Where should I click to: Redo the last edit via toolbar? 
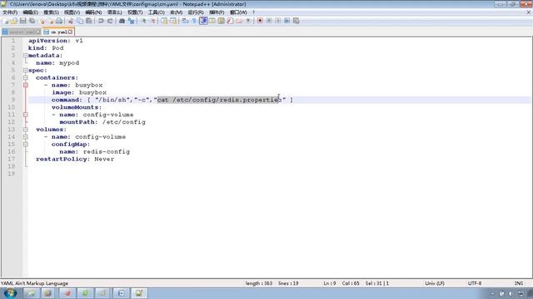tap(110, 21)
